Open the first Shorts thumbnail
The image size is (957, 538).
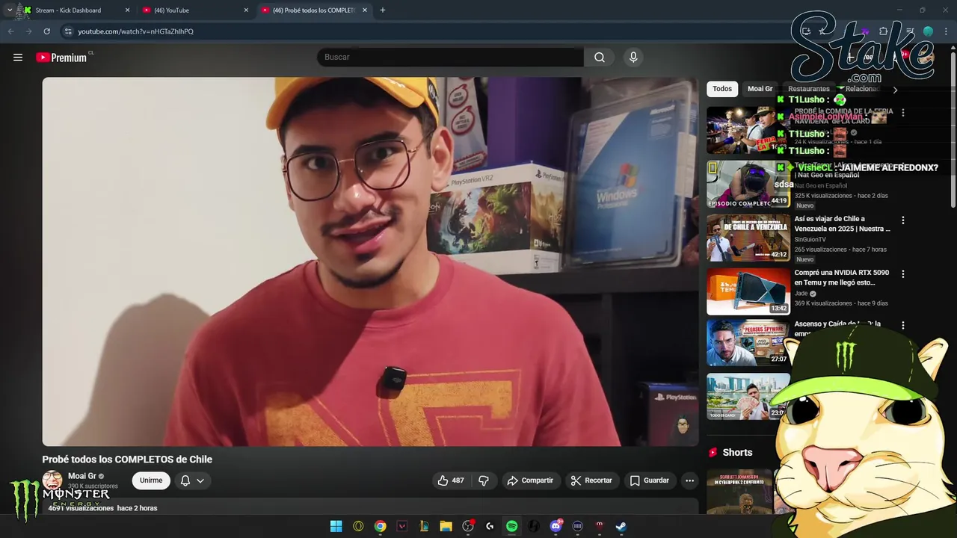coord(739,491)
